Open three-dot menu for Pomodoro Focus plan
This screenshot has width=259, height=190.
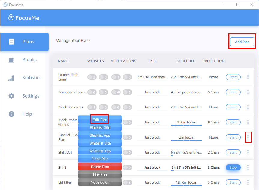point(248,92)
